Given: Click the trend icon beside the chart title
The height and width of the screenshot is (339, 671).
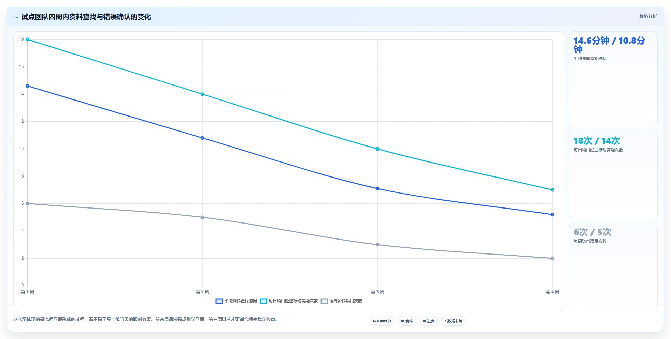Looking at the screenshot, I should [x=16, y=17].
